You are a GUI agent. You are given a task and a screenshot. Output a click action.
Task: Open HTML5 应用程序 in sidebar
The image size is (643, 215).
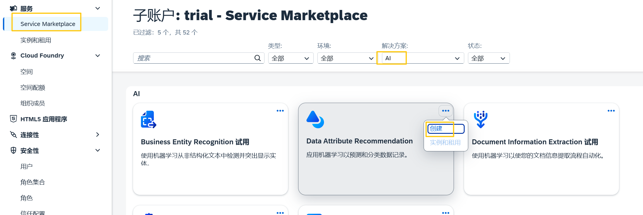(44, 119)
